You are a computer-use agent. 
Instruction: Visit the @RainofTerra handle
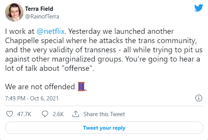pos(42,17)
